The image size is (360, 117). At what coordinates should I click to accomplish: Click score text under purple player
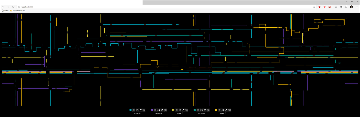158,113
